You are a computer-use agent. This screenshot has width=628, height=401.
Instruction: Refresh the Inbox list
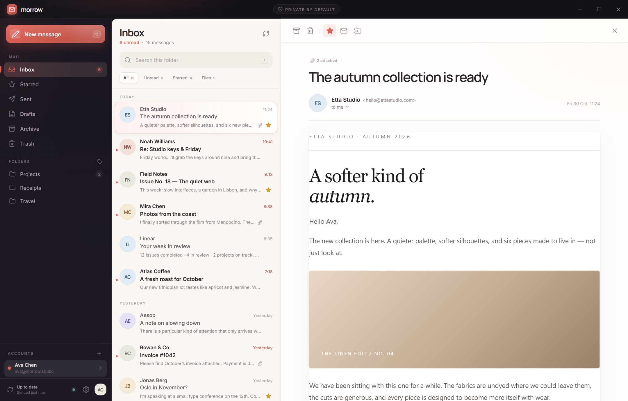[266, 34]
